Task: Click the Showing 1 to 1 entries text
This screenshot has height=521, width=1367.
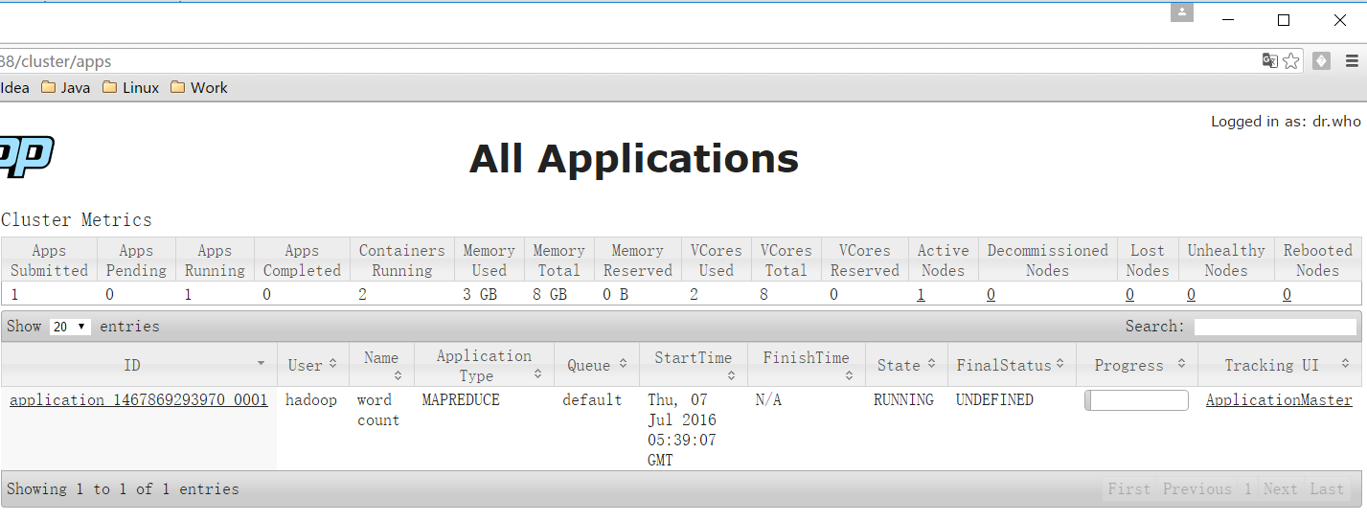Action: tap(123, 489)
